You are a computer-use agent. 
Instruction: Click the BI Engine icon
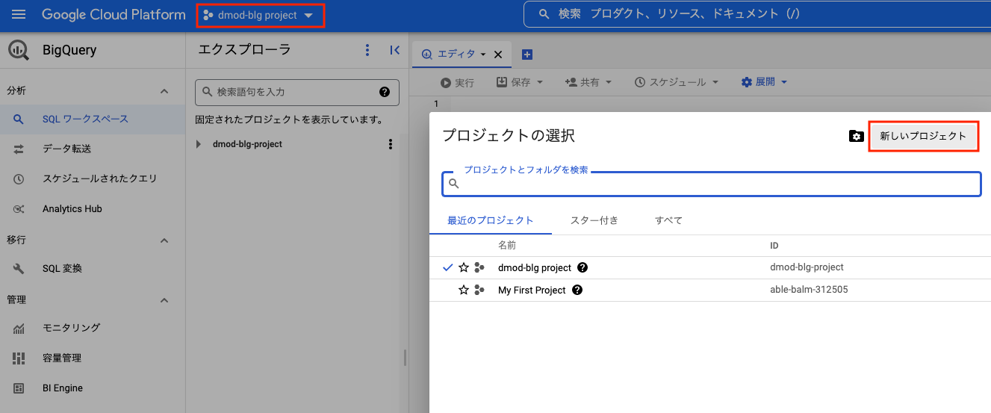[19, 388]
